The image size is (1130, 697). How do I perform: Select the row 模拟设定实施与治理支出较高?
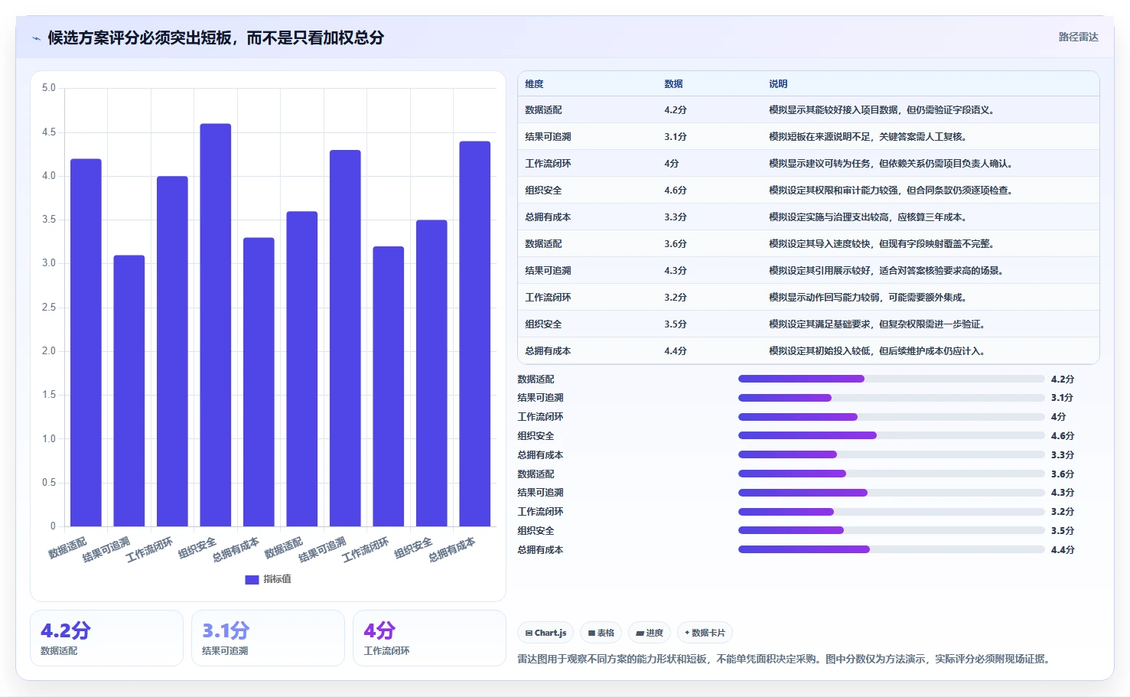pos(809,217)
